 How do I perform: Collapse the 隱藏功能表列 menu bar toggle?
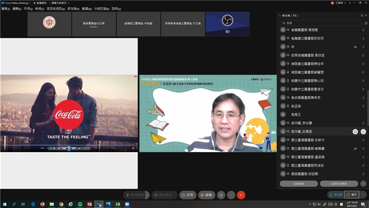[60, 3]
